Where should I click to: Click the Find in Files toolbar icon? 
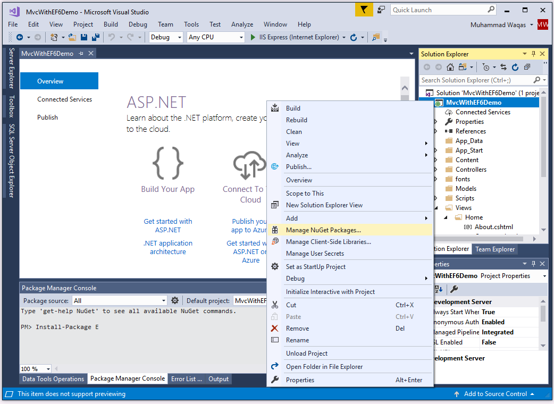pos(376,37)
